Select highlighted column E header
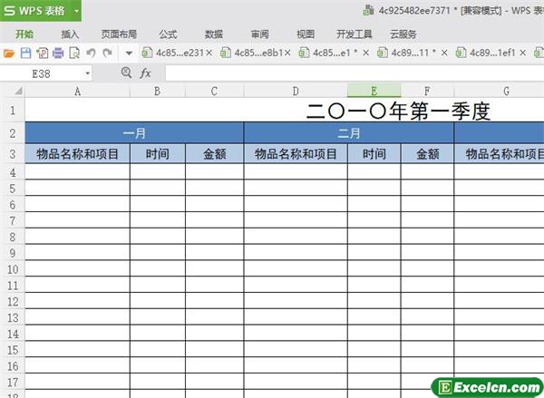 [x=374, y=92]
